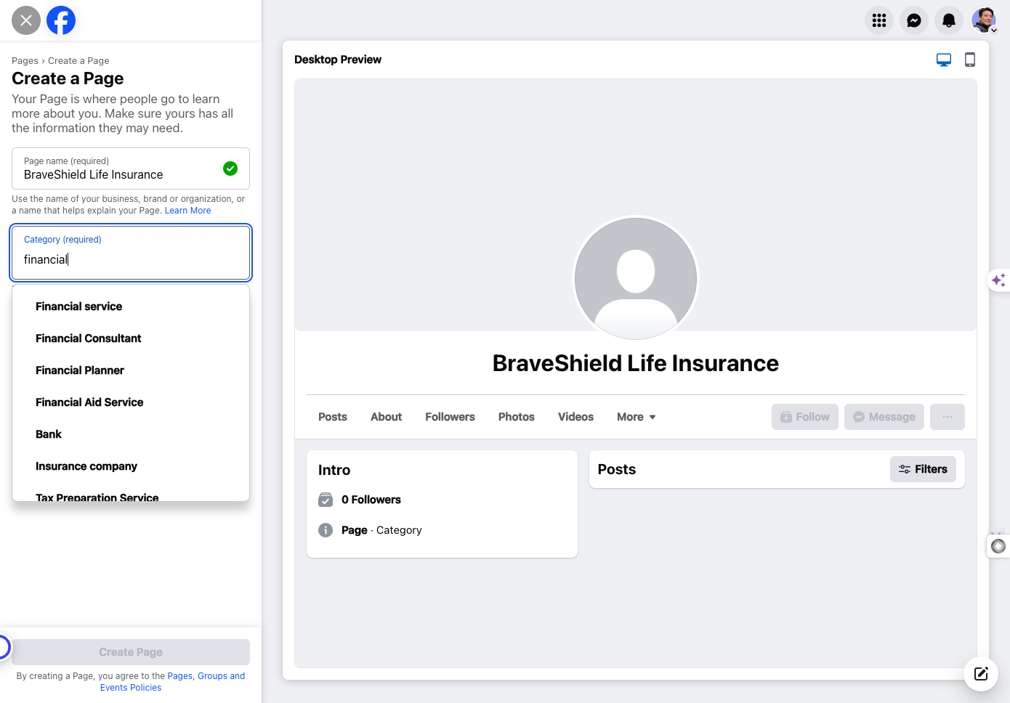The image size is (1010, 703).
Task: Choose the Financial Consultant suggestion
Action: tap(131, 338)
